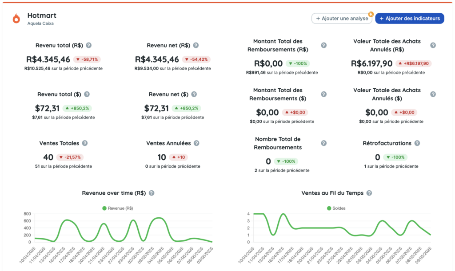Toggle the Revenue (R$) legend series
The width and height of the screenshot is (455, 271).
click(117, 208)
